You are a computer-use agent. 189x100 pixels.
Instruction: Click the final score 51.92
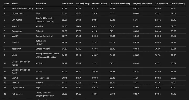coord(64,78)
